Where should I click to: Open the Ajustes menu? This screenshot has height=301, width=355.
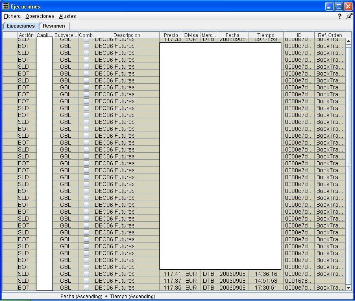click(68, 16)
